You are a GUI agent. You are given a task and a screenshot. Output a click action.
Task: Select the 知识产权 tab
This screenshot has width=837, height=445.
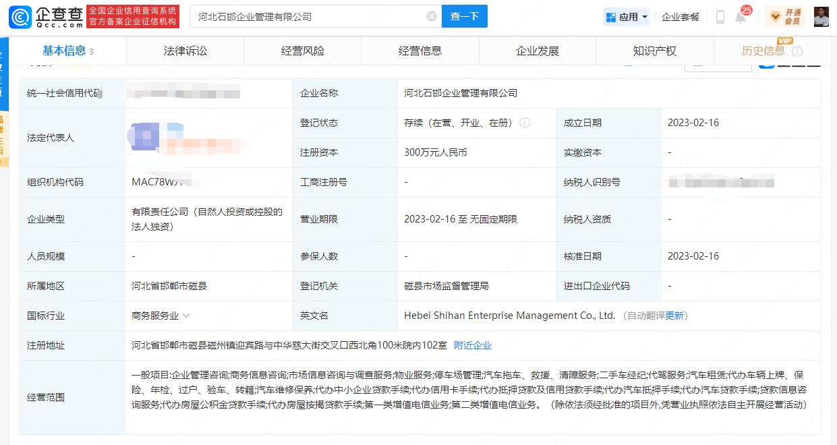click(654, 51)
